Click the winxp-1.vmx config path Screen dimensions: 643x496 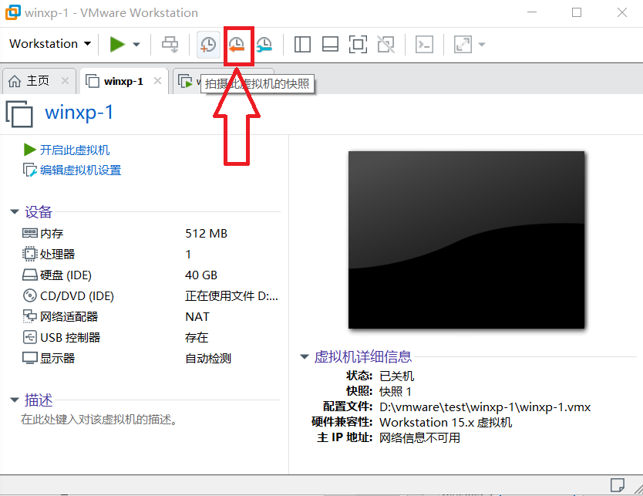pos(485,407)
